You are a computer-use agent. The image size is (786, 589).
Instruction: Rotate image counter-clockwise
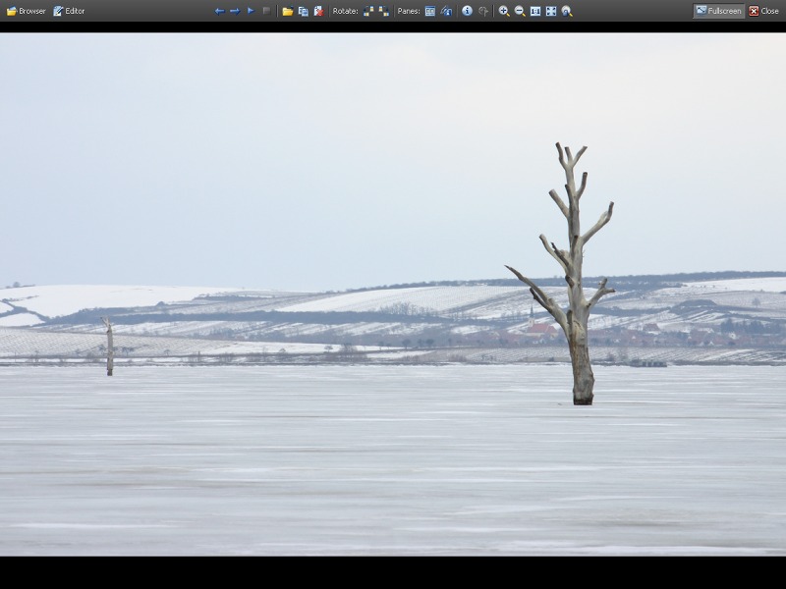368,11
